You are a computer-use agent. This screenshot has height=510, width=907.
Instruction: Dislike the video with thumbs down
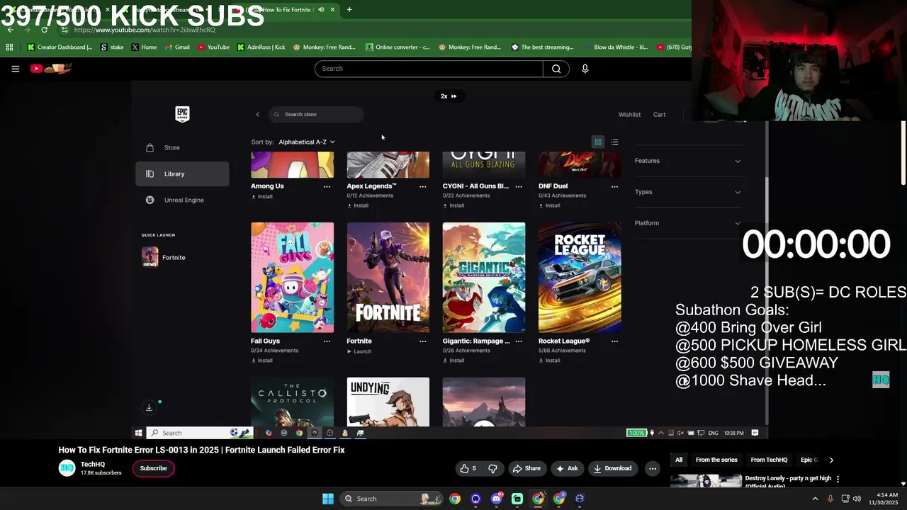[492, 468]
